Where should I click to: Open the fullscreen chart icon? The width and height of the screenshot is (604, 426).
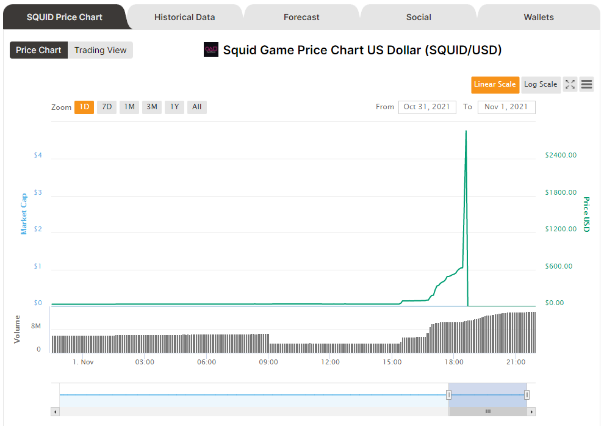570,84
